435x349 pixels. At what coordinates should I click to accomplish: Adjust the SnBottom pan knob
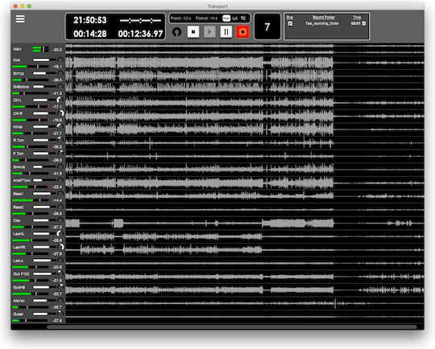60,86
